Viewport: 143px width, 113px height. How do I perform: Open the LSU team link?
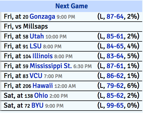click(36, 46)
